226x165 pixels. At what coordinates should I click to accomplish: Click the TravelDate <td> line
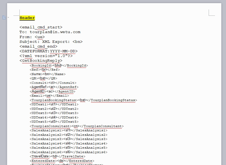coord(58,156)
